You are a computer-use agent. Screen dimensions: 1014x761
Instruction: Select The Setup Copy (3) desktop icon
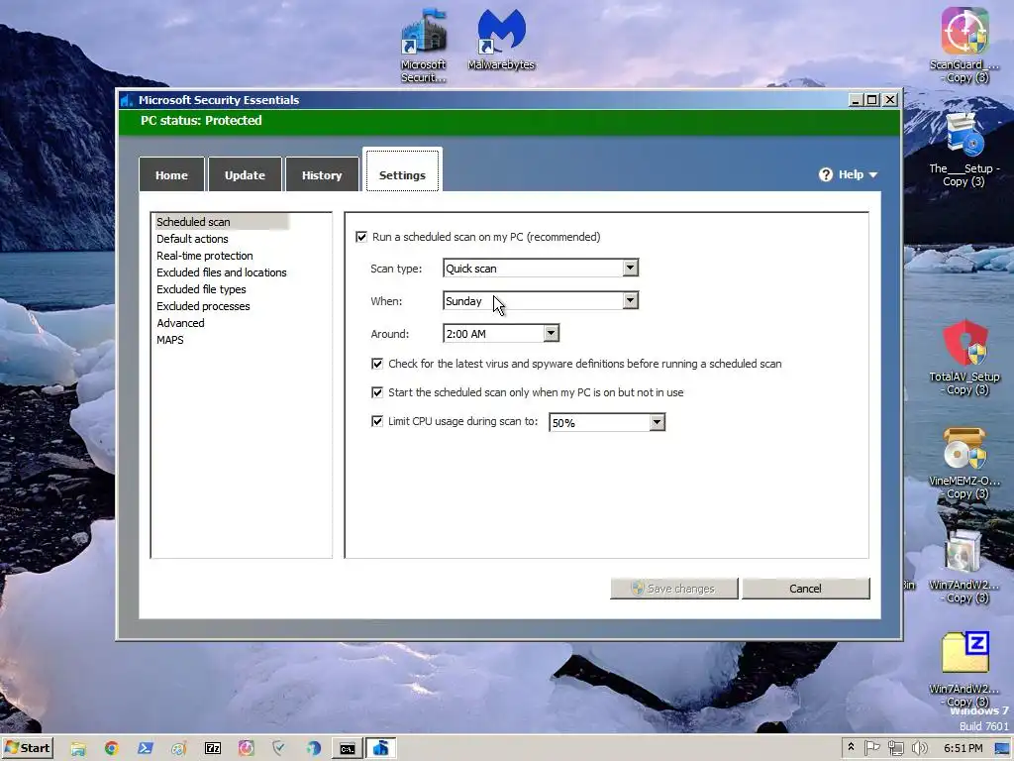click(x=964, y=149)
